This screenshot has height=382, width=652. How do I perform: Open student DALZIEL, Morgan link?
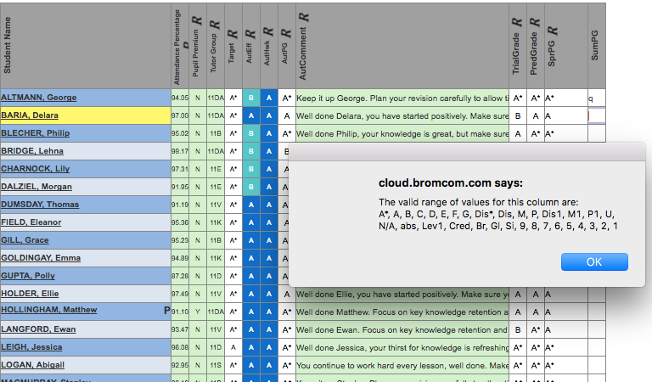pos(37,187)
